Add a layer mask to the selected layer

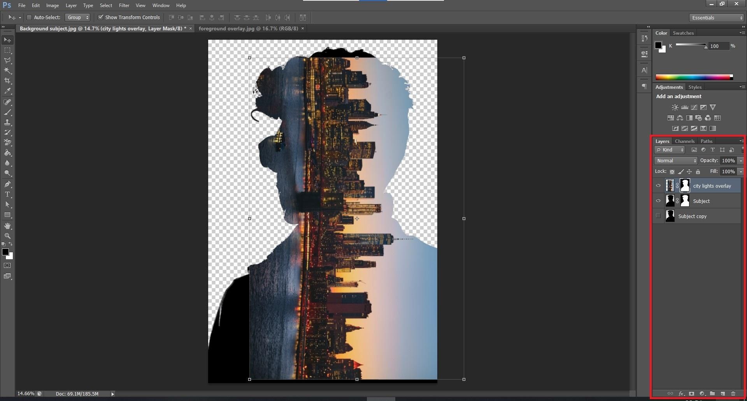tap(691, 394)
